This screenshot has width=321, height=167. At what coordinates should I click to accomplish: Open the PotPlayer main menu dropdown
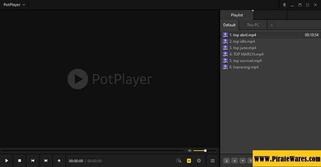point(14,5)
